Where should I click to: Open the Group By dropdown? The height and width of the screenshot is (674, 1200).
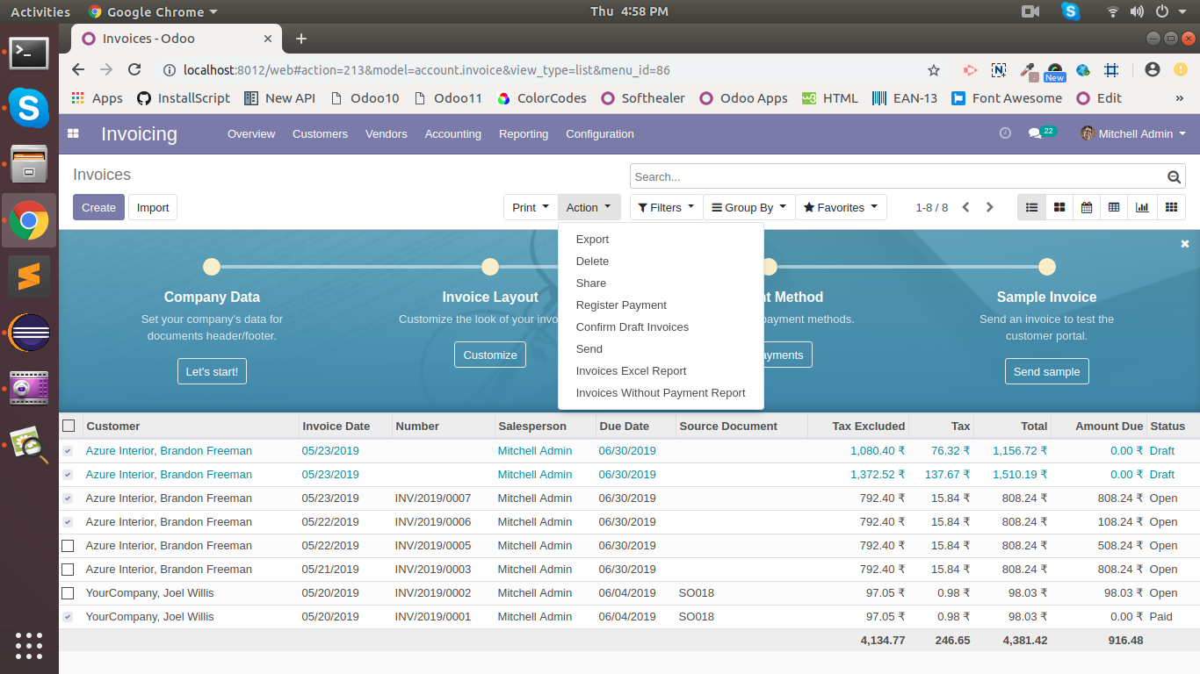[748, 207]
